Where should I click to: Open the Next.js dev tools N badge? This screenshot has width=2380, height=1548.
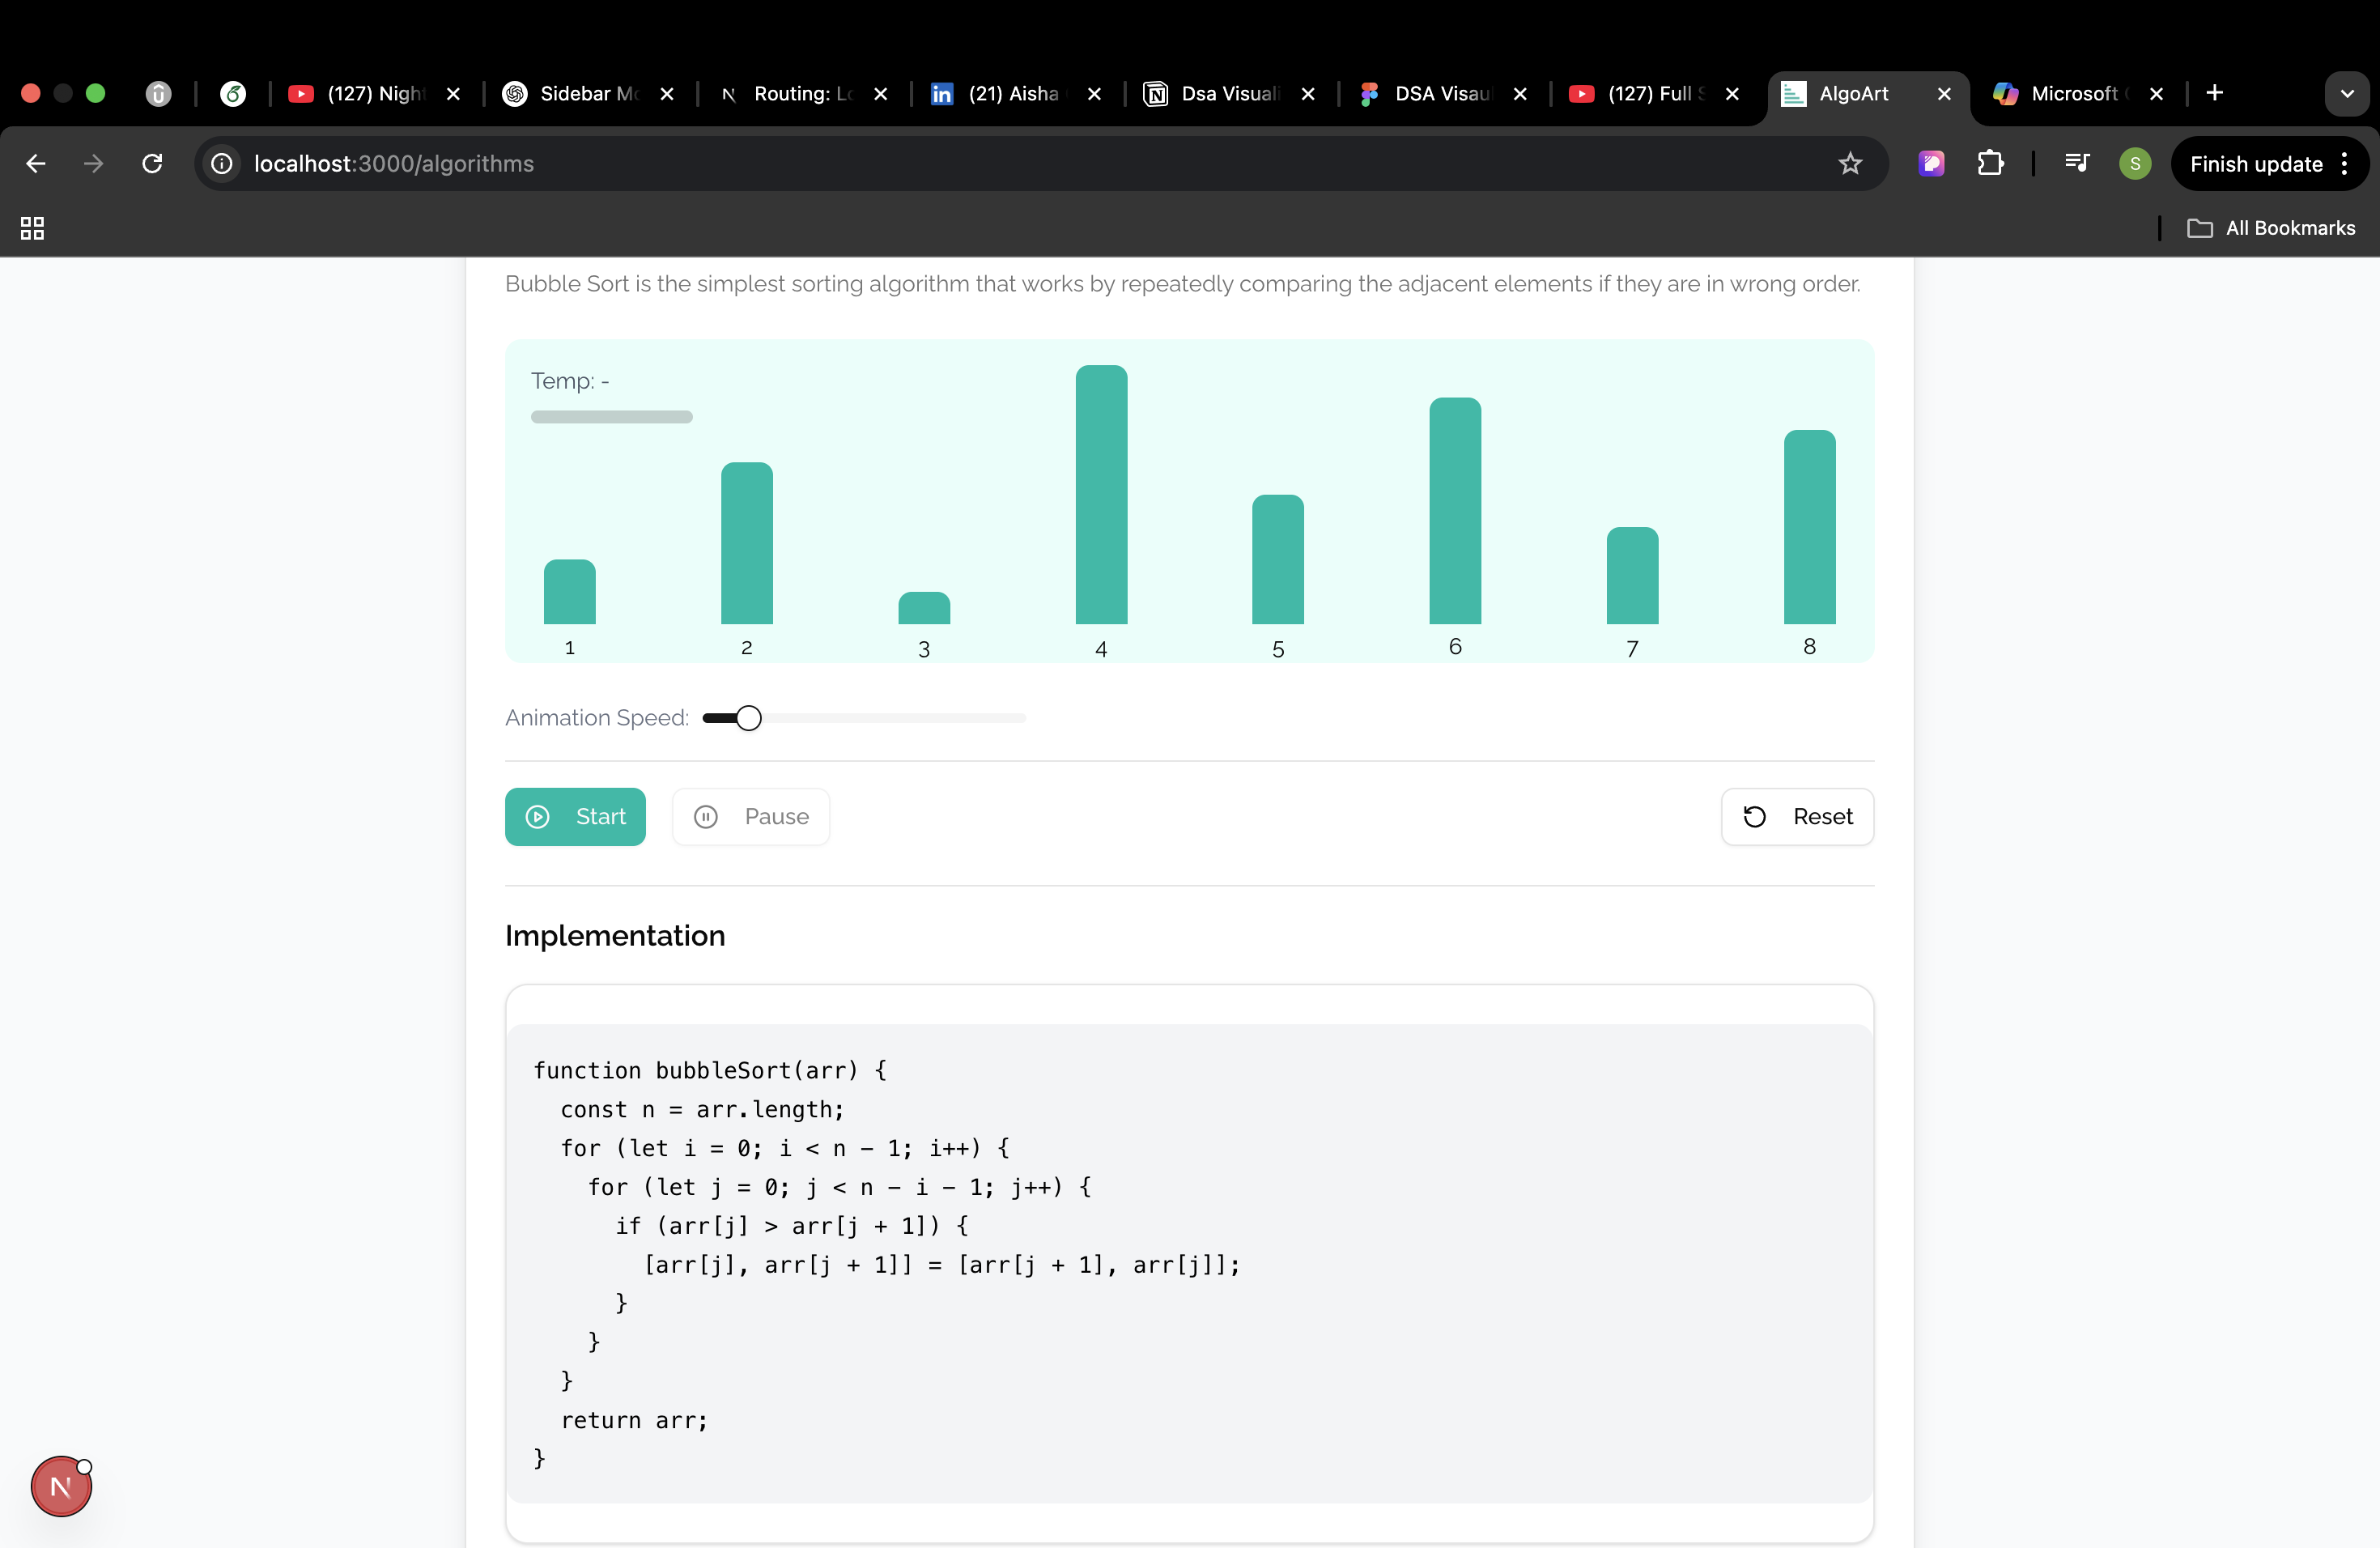(x=61, y=1487)
